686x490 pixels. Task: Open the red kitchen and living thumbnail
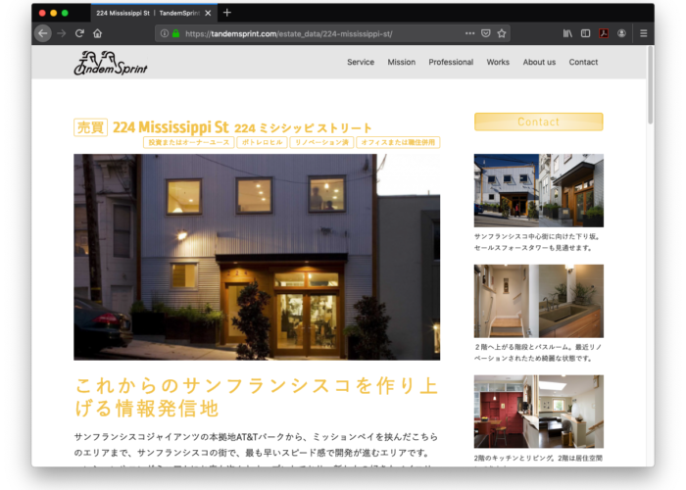coord(538,411)
